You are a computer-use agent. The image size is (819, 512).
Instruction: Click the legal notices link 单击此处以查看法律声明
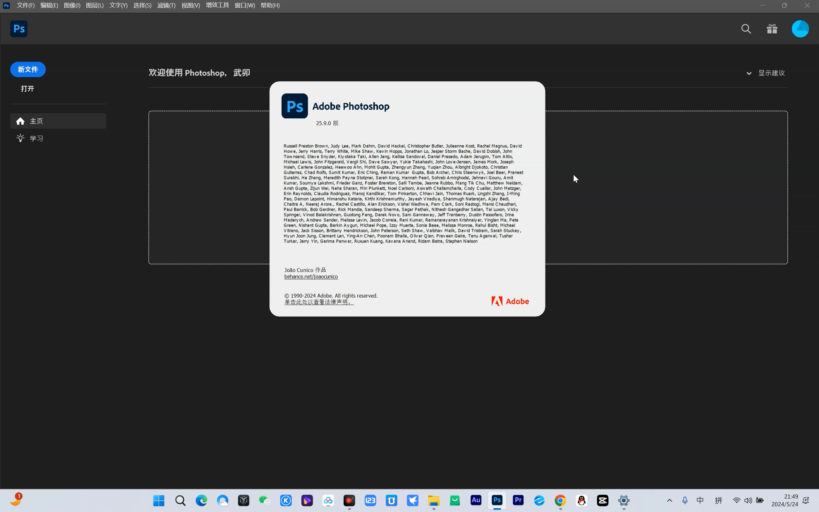click(x=318, y=302)
